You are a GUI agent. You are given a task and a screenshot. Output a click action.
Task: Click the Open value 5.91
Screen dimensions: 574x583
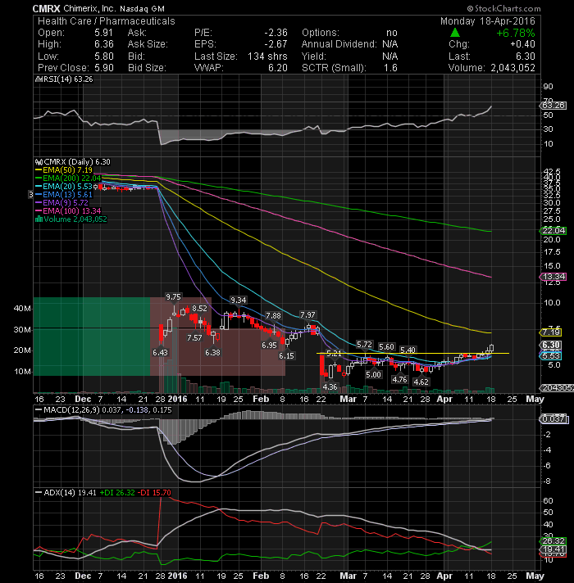(x=103, y=33)
